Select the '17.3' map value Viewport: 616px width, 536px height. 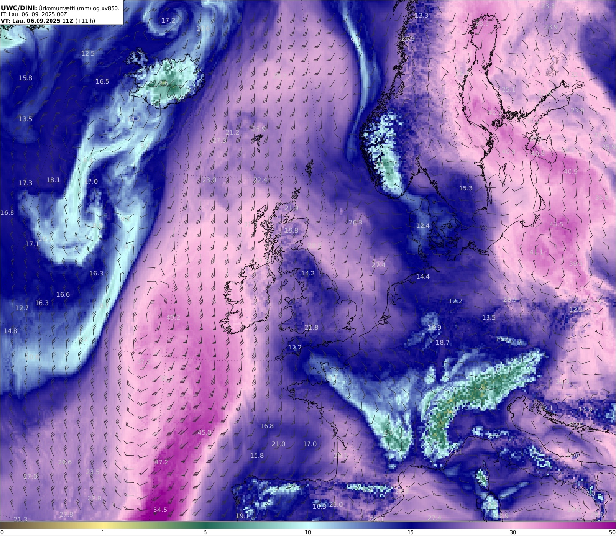click(26, 183)
